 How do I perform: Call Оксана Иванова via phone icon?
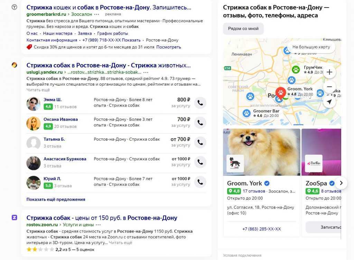tap(200, 123)
